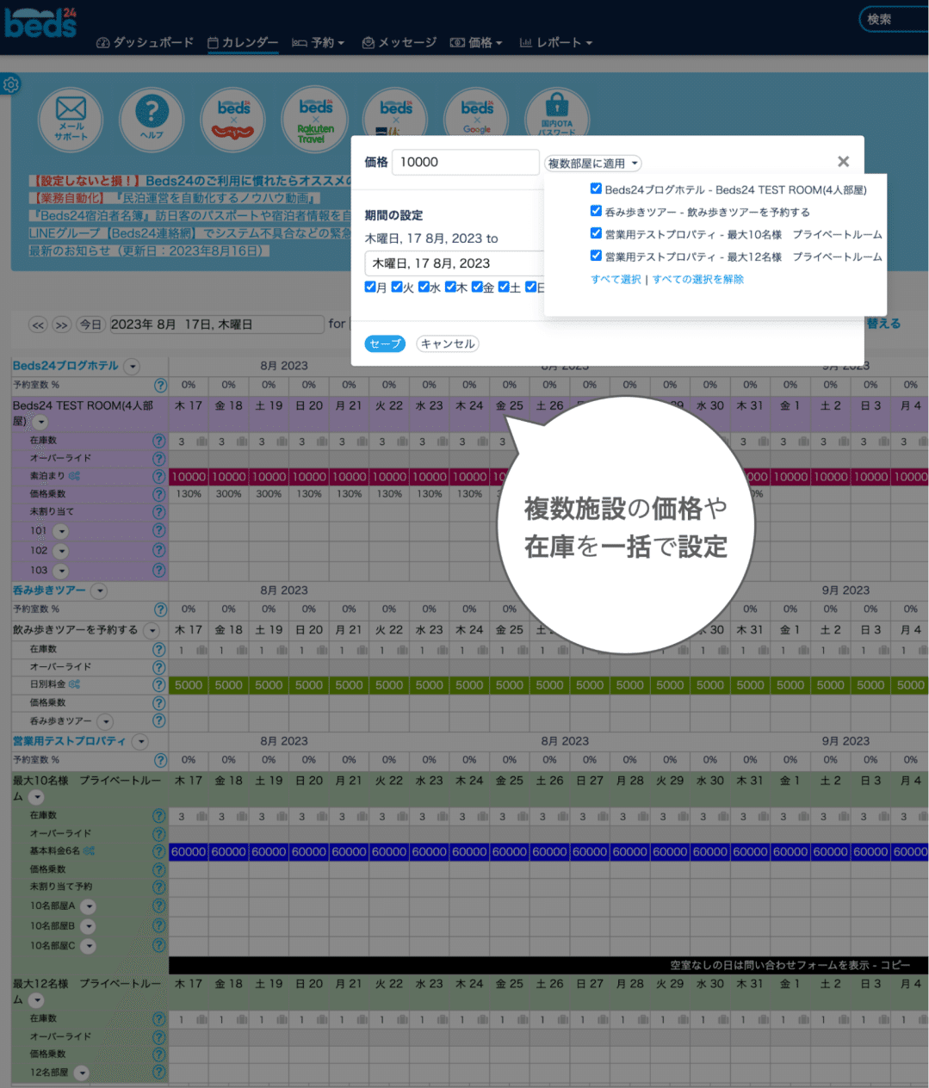
Task: Open help for 予約室数 row
Action: click(x=160, y=386)
